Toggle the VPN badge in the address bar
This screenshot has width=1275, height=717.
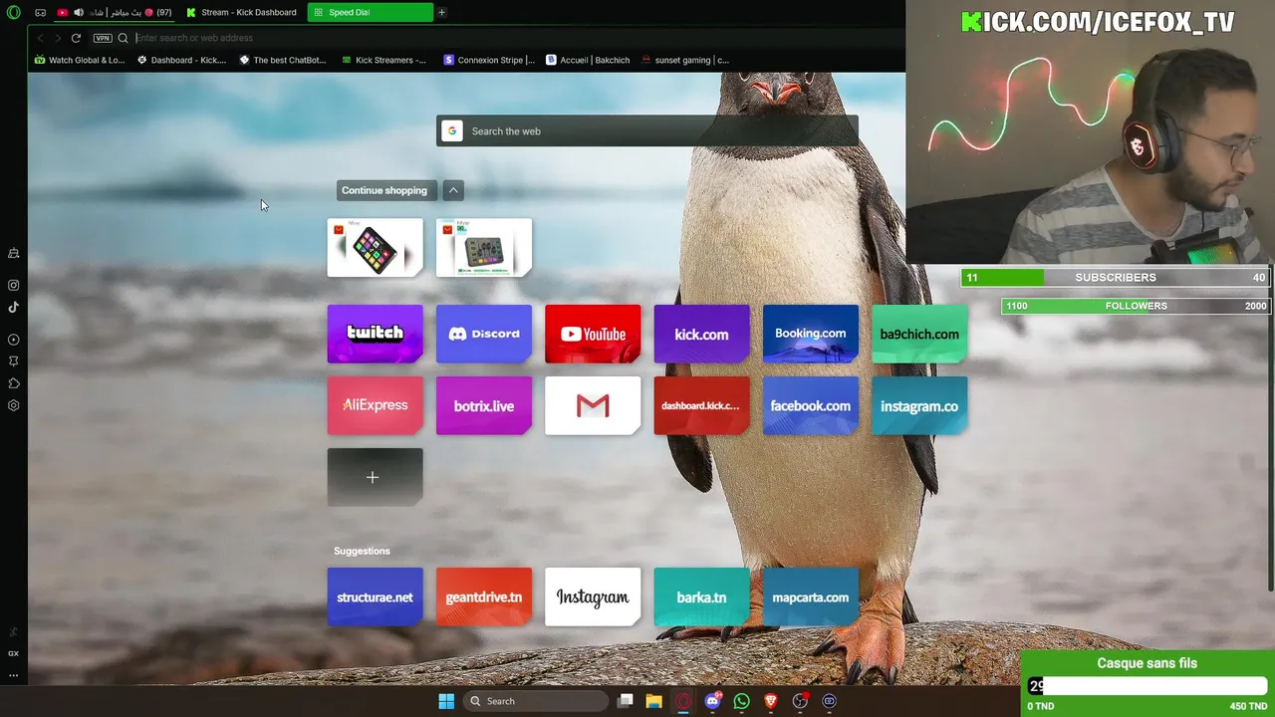tap(103, 38)
